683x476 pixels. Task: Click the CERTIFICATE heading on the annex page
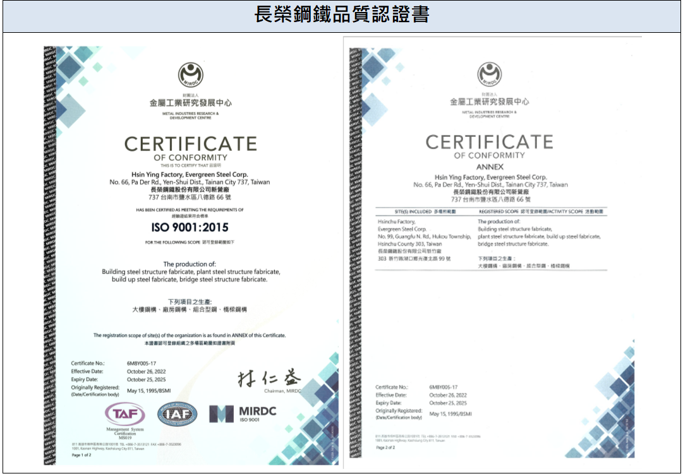[x=489, y=142]
